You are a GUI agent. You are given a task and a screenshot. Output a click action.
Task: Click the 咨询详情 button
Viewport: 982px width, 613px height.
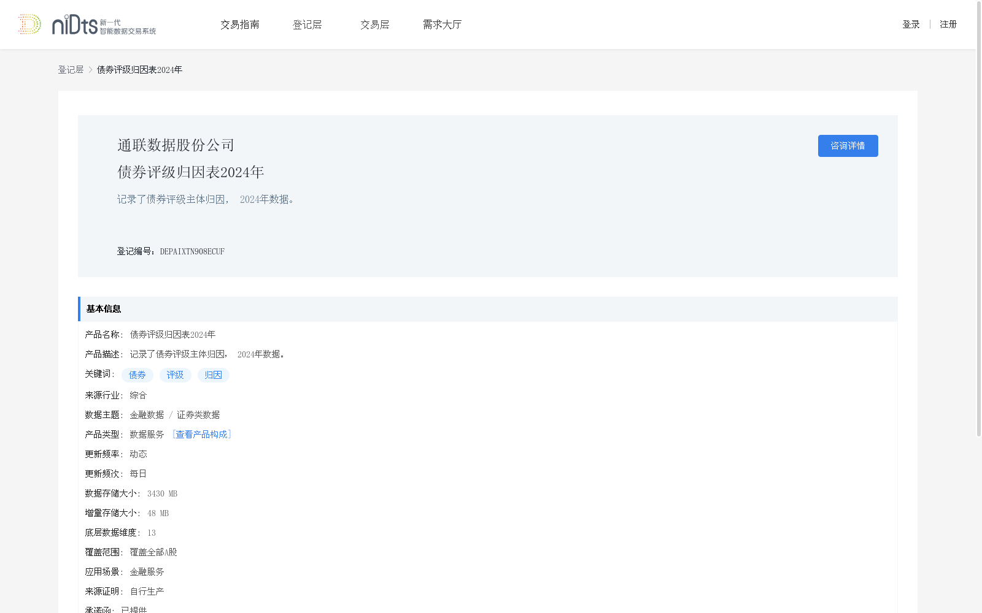[x=848, y=146]
